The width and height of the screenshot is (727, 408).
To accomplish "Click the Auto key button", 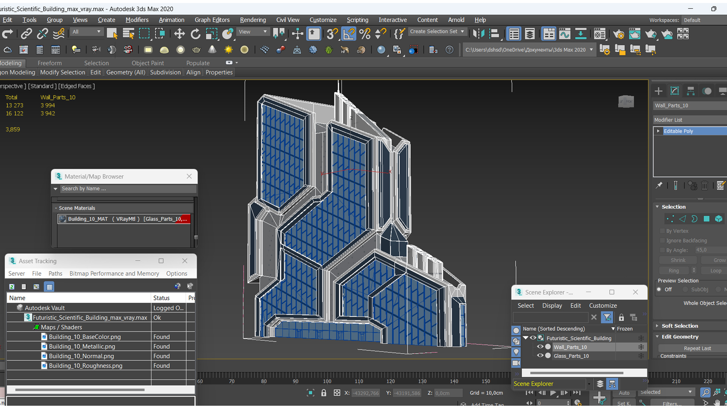I will pyautogui.click(x=624, y=393).
